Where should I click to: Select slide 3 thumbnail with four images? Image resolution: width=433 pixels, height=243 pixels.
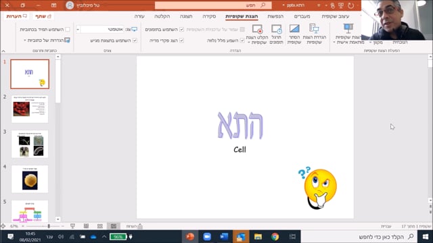click(x=30, y=144)
